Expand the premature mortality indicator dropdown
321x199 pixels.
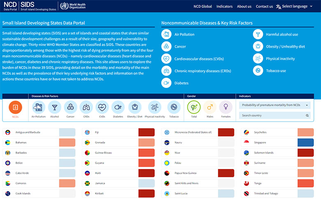click(275, 105)
